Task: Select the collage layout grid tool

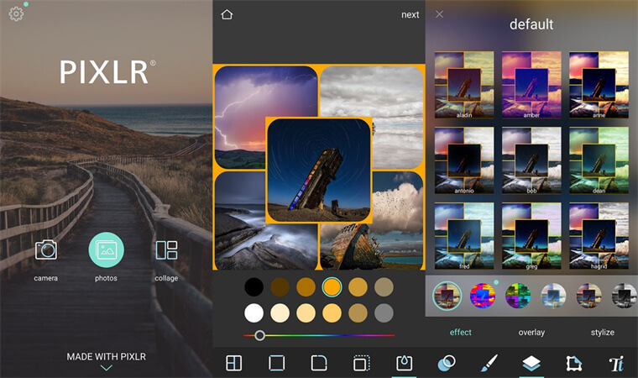Action: click(x=233, y=363)
